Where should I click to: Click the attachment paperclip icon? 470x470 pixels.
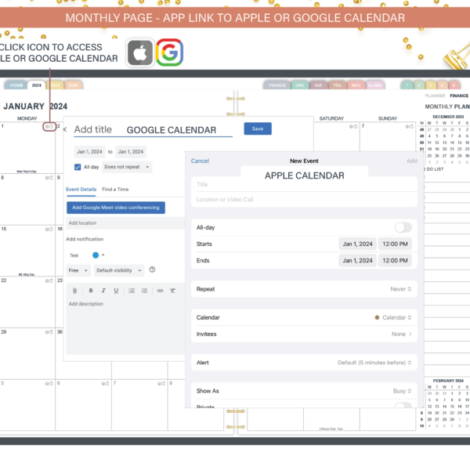click(75, 291)
